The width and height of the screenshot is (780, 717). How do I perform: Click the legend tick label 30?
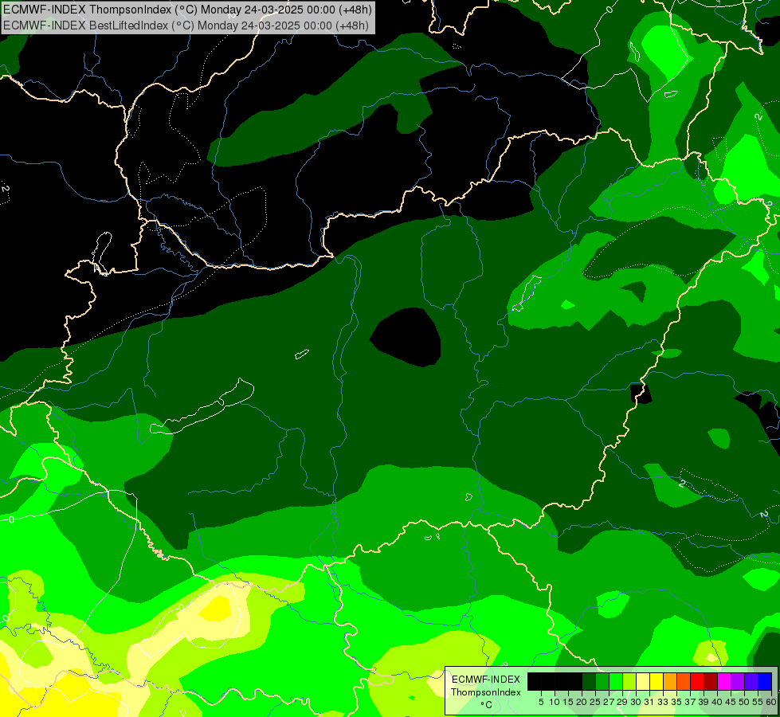point(636,702)
